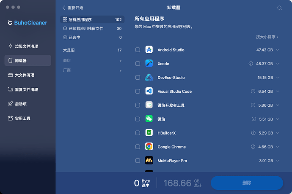Click the Android Studio app icon
The height and width of the screenshot is (194, 292).
(149, 50)
